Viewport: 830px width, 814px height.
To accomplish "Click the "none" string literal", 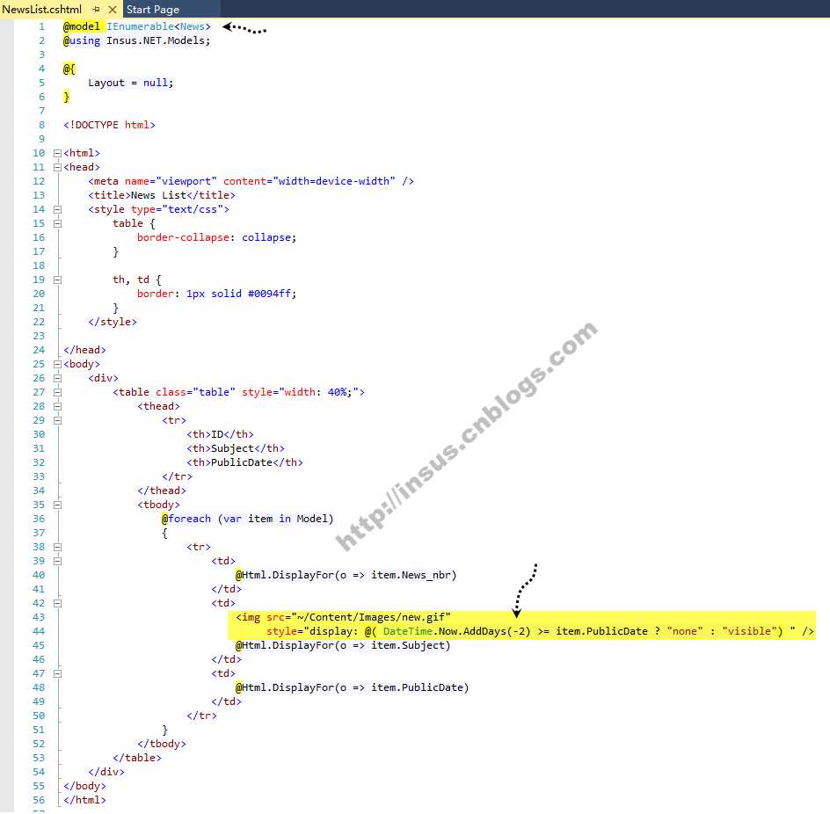I will coord(685,631).
